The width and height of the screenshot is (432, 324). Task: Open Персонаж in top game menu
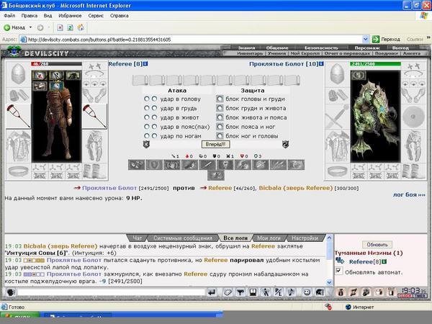366,48
